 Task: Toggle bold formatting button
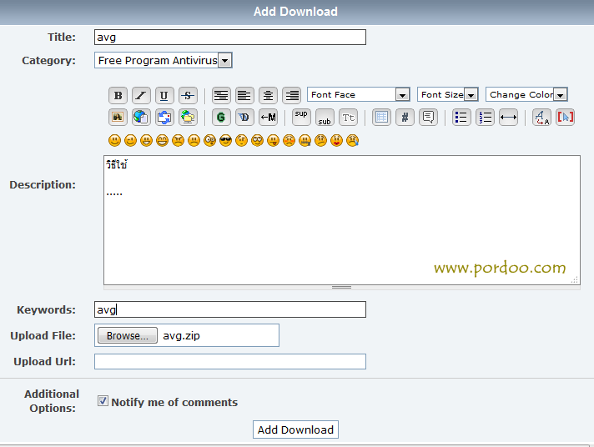pyautogui.click(x=118, y=95)
